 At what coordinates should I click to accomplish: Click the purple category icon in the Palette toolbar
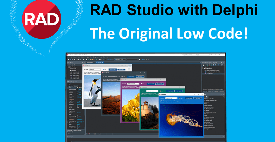207,97
